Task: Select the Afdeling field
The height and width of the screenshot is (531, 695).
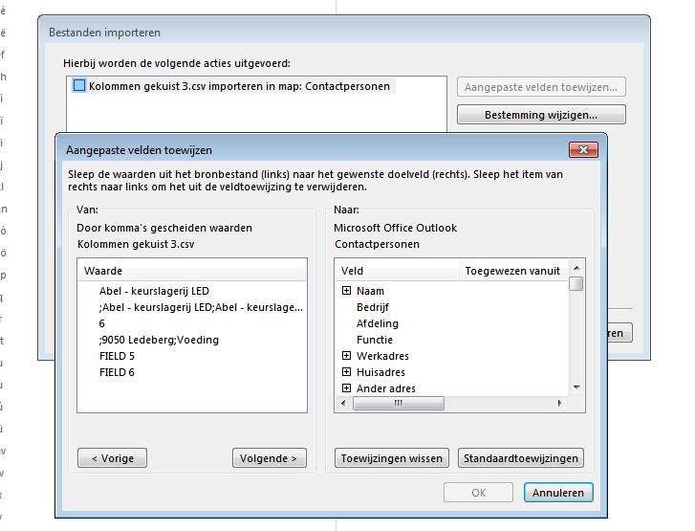Action: tap(377, 323)
